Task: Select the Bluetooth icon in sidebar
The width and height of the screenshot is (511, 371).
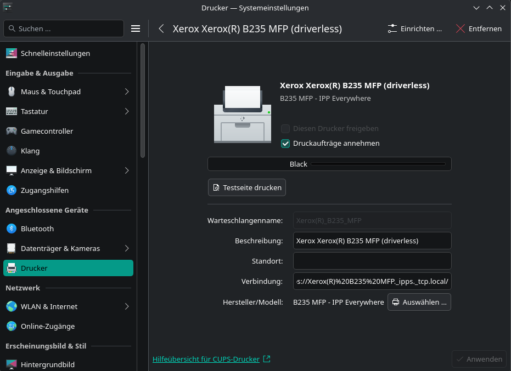Action: point(12,229)
